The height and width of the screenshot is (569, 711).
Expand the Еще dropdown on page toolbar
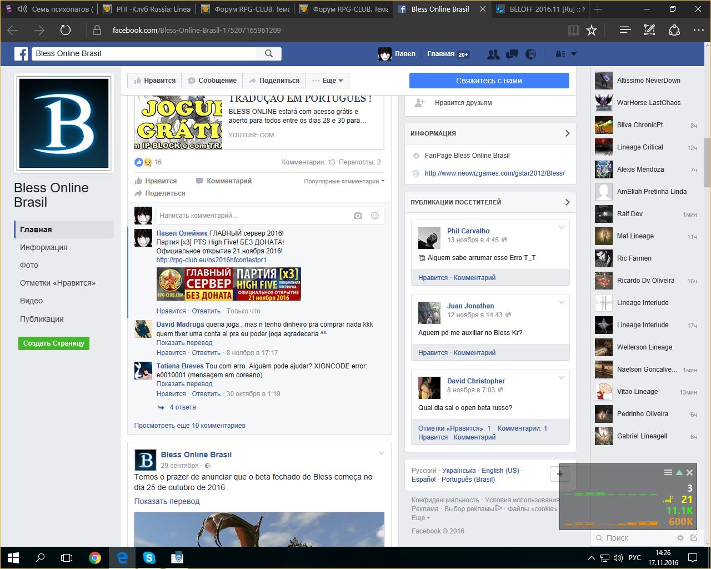point(328,81)
